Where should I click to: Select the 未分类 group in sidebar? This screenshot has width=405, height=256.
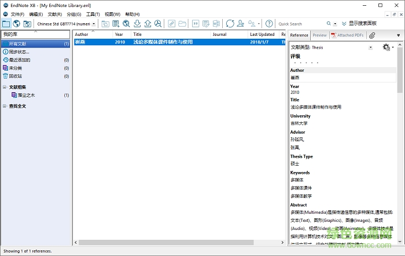pyautogui.click(x=16, y=68)
